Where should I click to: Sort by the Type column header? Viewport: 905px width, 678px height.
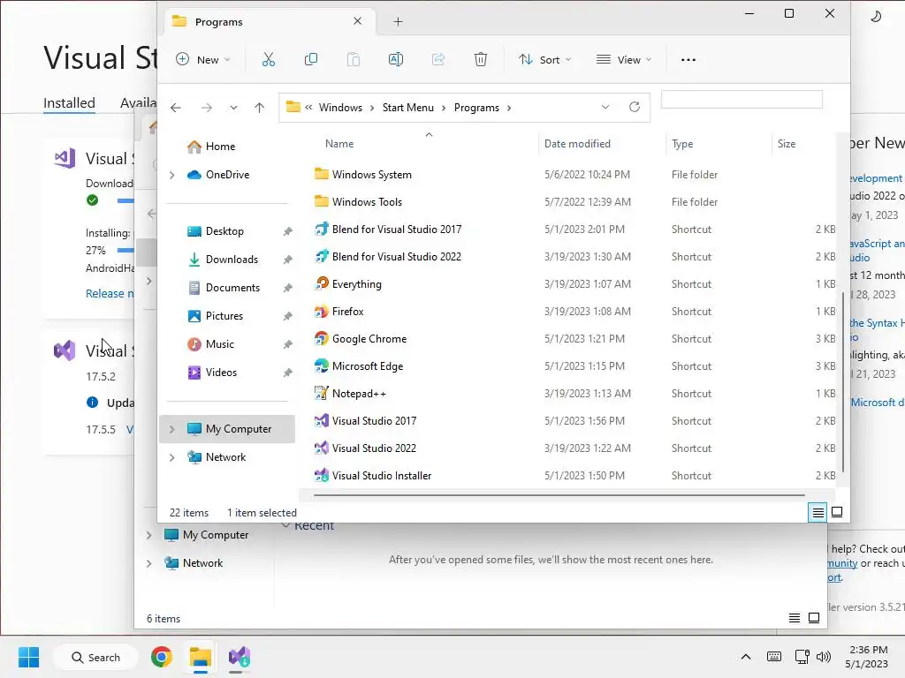point(682,144)
